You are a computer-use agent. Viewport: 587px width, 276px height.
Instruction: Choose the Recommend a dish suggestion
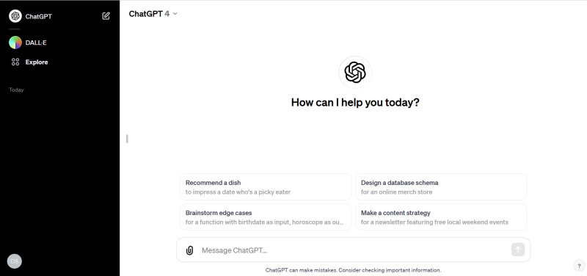click(266, 187)
